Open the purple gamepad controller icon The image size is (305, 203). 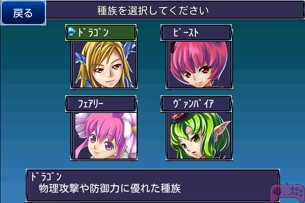[x=288, y=192]
